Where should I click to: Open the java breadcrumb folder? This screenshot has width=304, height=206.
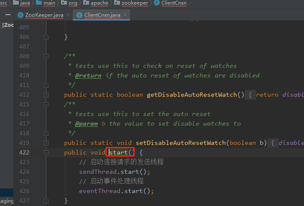tap(25, 3)
